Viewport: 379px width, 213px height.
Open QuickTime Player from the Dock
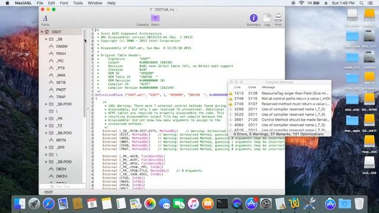click(237, 204)
